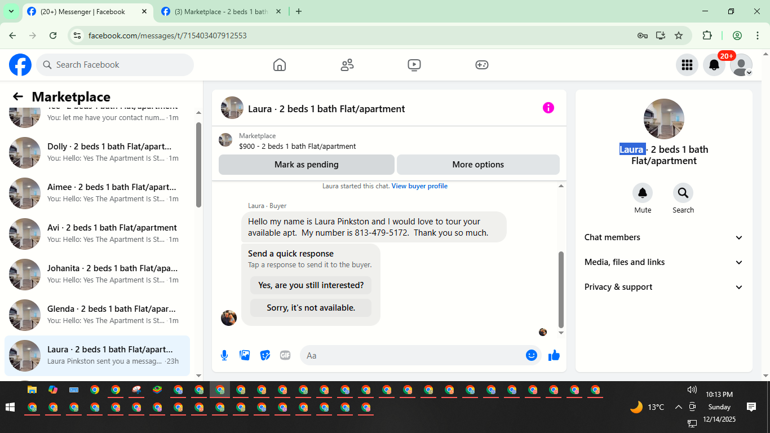Click the chat messages scrollbar
The width and height of the screenshot is (770, 433).
tap(561, 289)
